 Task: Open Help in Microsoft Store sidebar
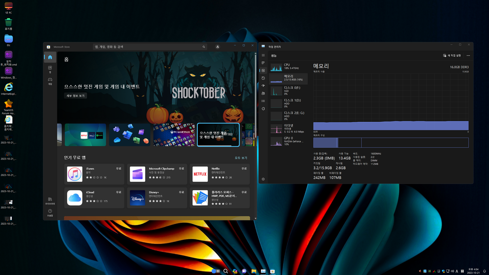click(50, 213)
